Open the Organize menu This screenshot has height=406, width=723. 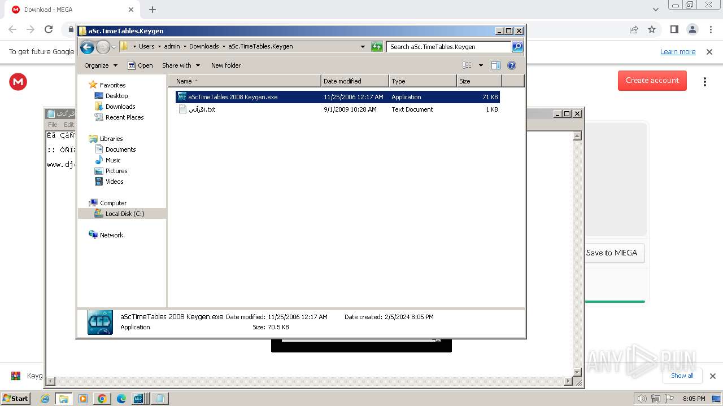101,65
